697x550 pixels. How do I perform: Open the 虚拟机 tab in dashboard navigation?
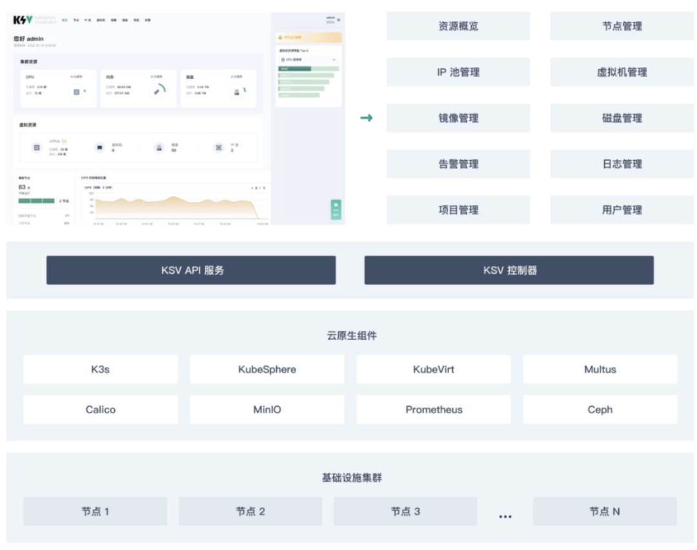(x=101, y=20)
